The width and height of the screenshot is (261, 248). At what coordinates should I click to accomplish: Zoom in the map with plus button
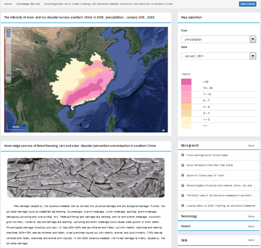pos(8,31)
